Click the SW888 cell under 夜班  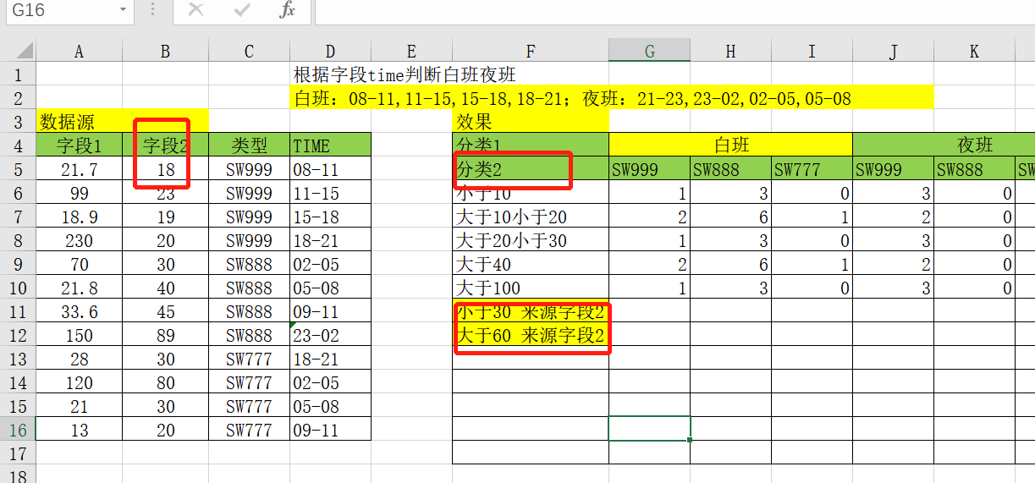[x=974, y=169]
